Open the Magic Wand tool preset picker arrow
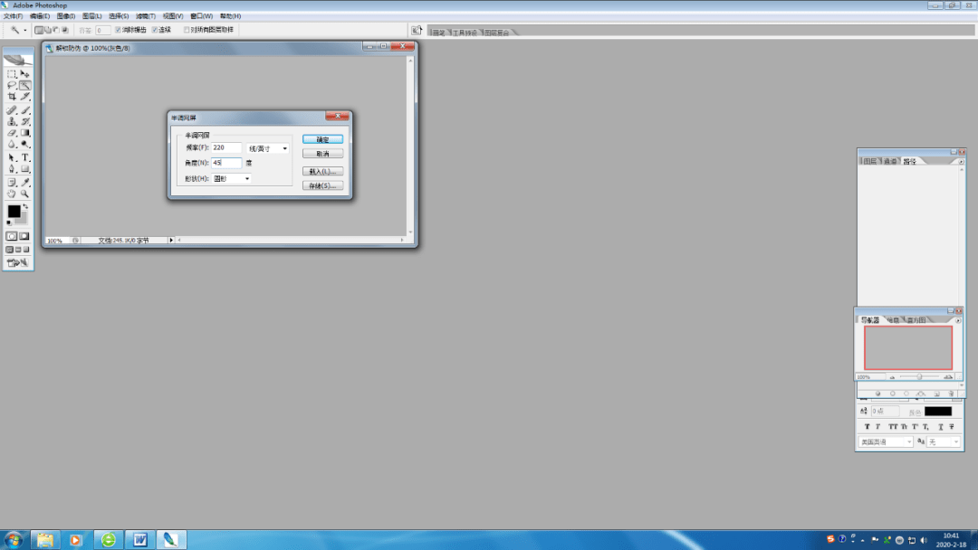 tap(25, 30)
